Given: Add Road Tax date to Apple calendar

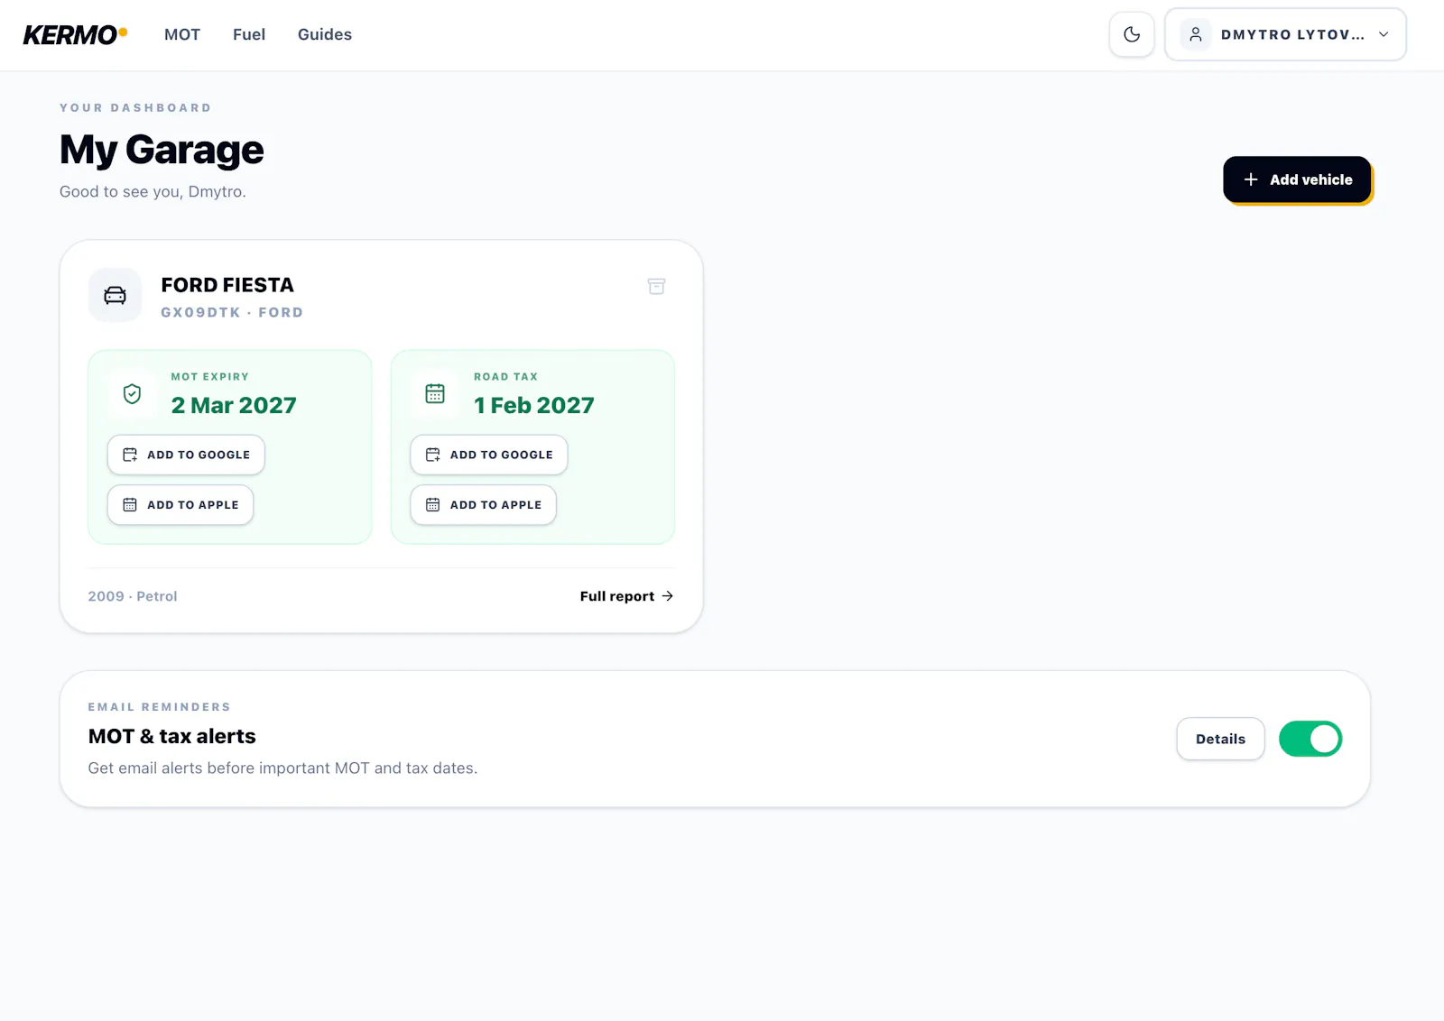Looking at the screenshot, I should [484, 505].
